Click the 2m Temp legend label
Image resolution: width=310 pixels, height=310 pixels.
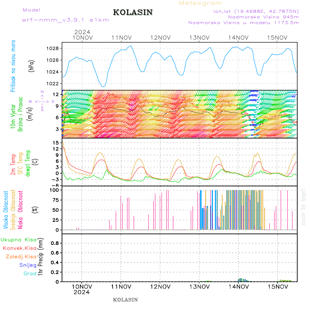13,165
